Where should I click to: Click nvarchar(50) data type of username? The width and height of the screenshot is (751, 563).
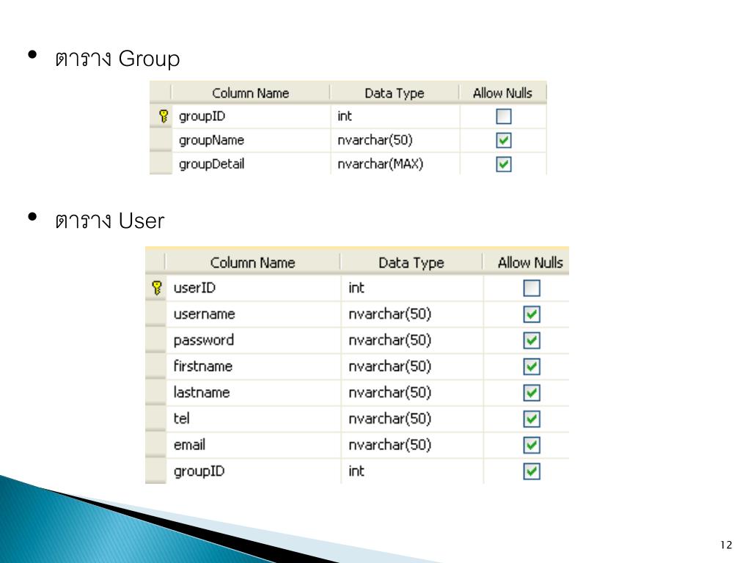(x=412, y=314)
